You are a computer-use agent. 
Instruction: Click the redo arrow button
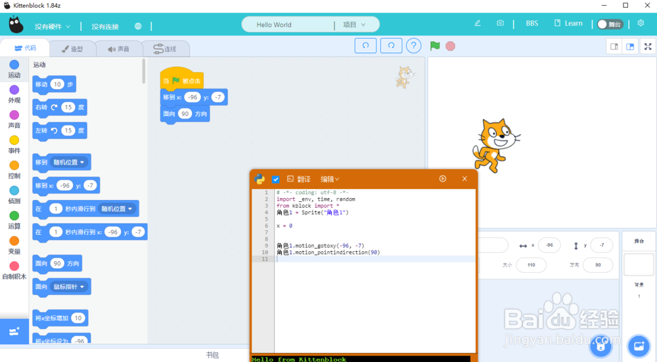[x=391, y=45]
